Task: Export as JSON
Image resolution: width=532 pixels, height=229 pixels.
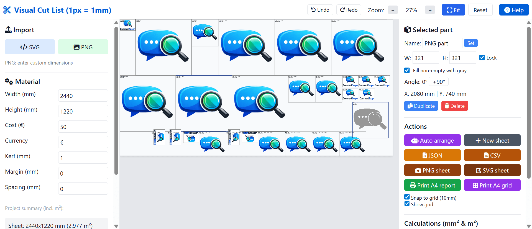Action: [433, 155]
